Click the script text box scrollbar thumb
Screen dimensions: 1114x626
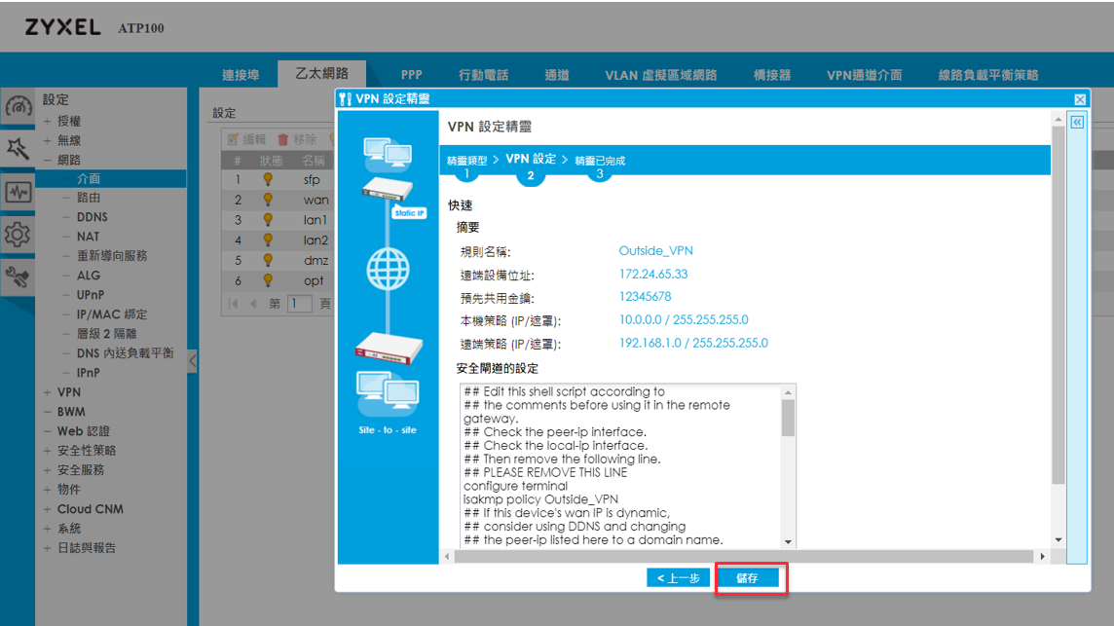[788, 418]
